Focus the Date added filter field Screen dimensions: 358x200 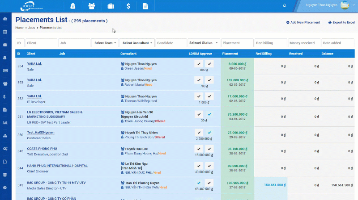[338, 43]
